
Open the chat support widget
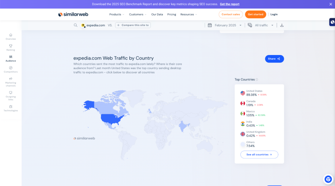tap(328, 179)
